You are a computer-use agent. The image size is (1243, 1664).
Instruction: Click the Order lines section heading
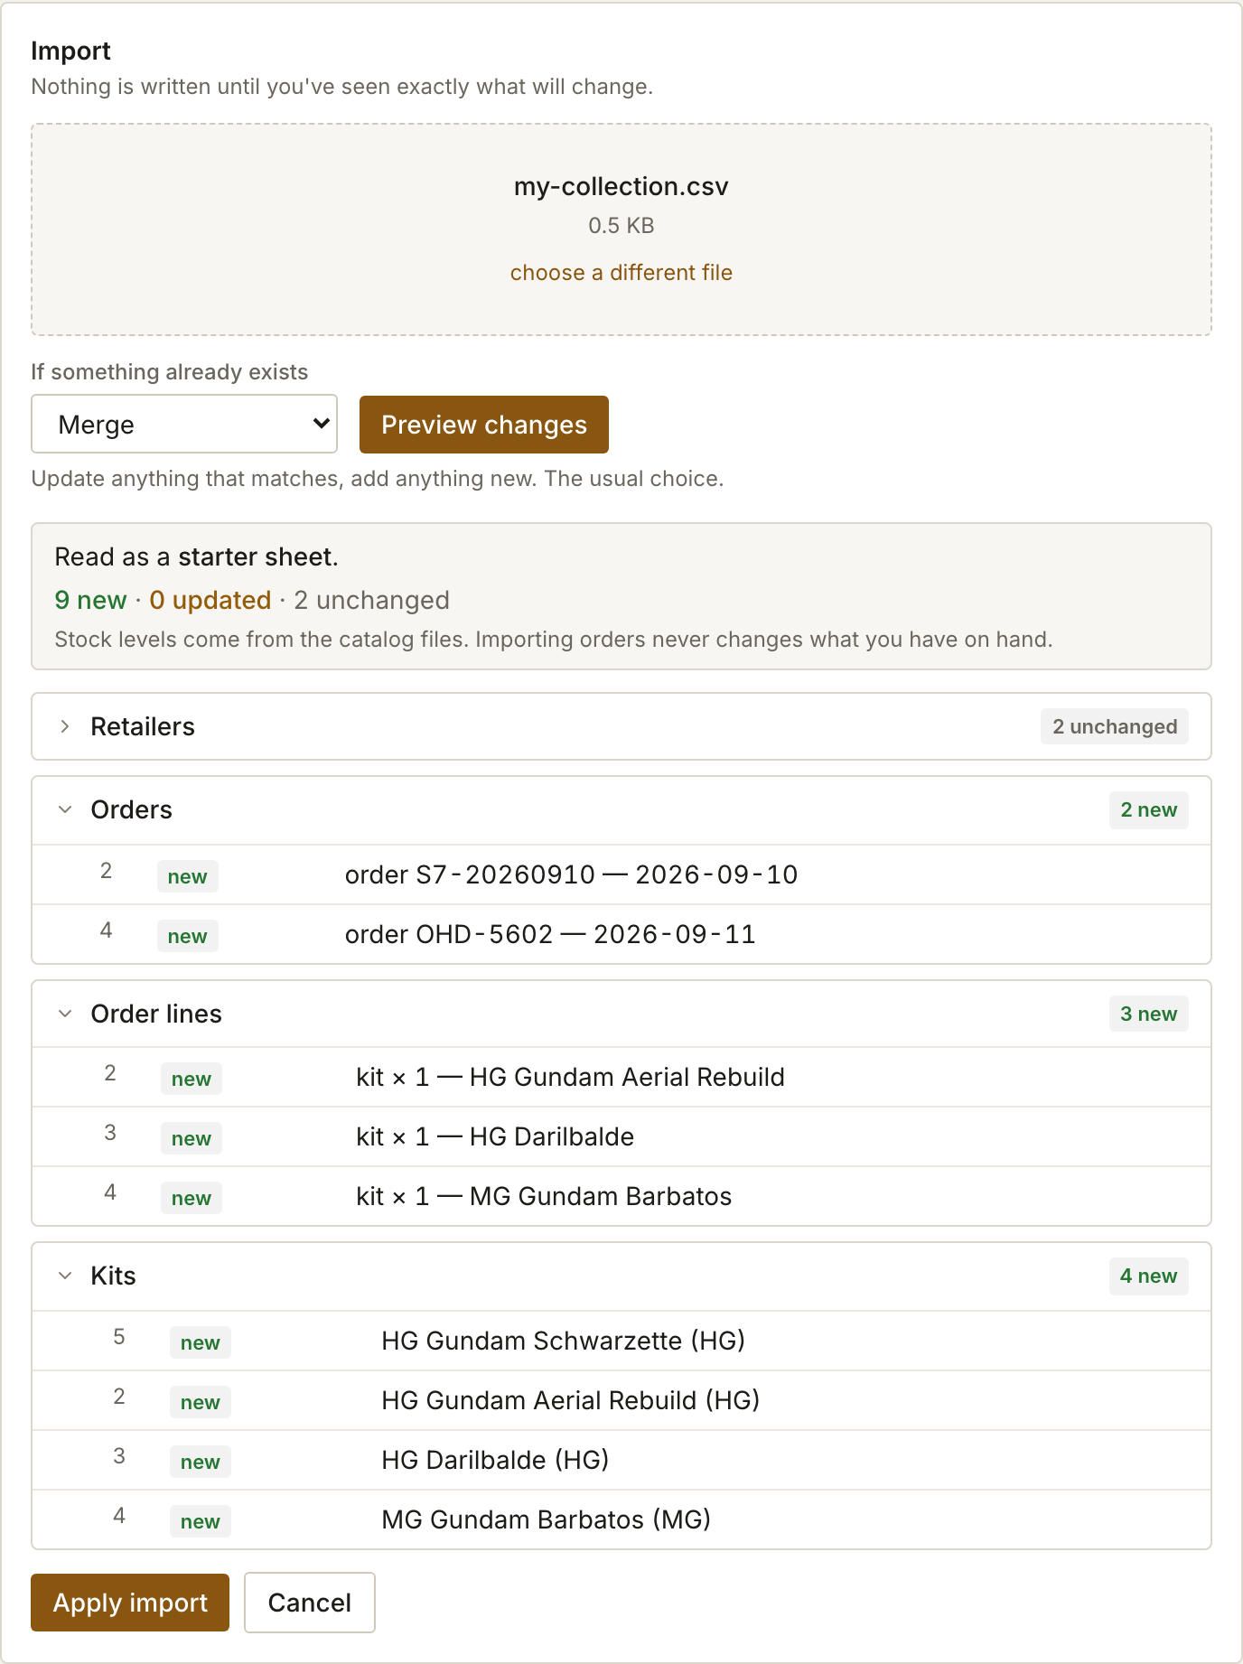coord(156,1014)
